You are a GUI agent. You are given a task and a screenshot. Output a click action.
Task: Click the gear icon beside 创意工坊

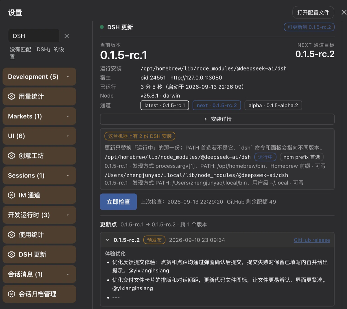click(x=11, y=156)
